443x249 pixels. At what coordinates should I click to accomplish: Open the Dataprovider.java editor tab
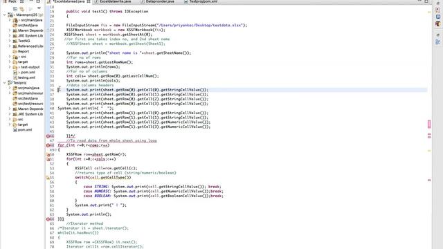[158, 1]
